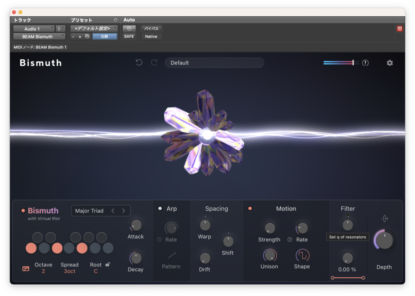The image size is (415, 296).
Task: Click the crystal flower visualizer
Action: 203,134
